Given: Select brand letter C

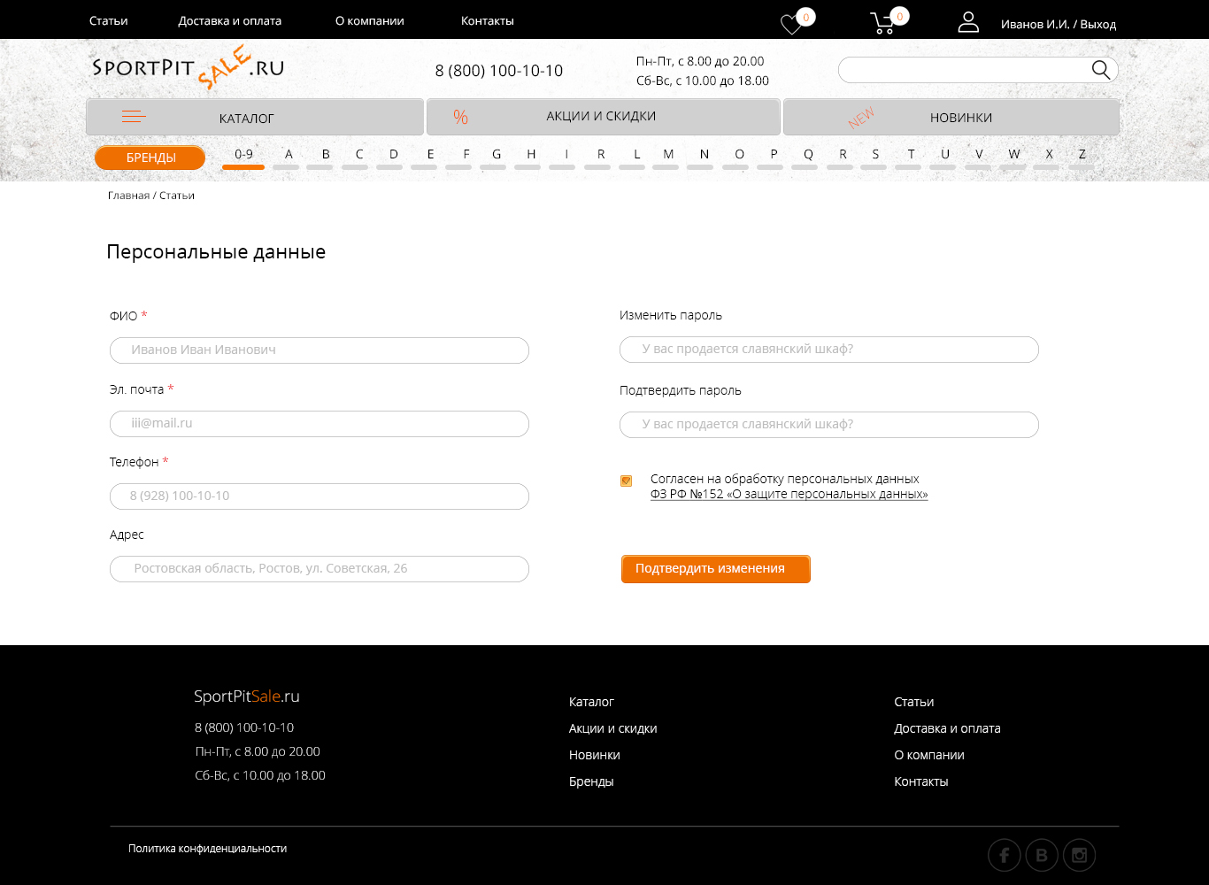Looking at the screenshot, I should [x=359, y=157].
